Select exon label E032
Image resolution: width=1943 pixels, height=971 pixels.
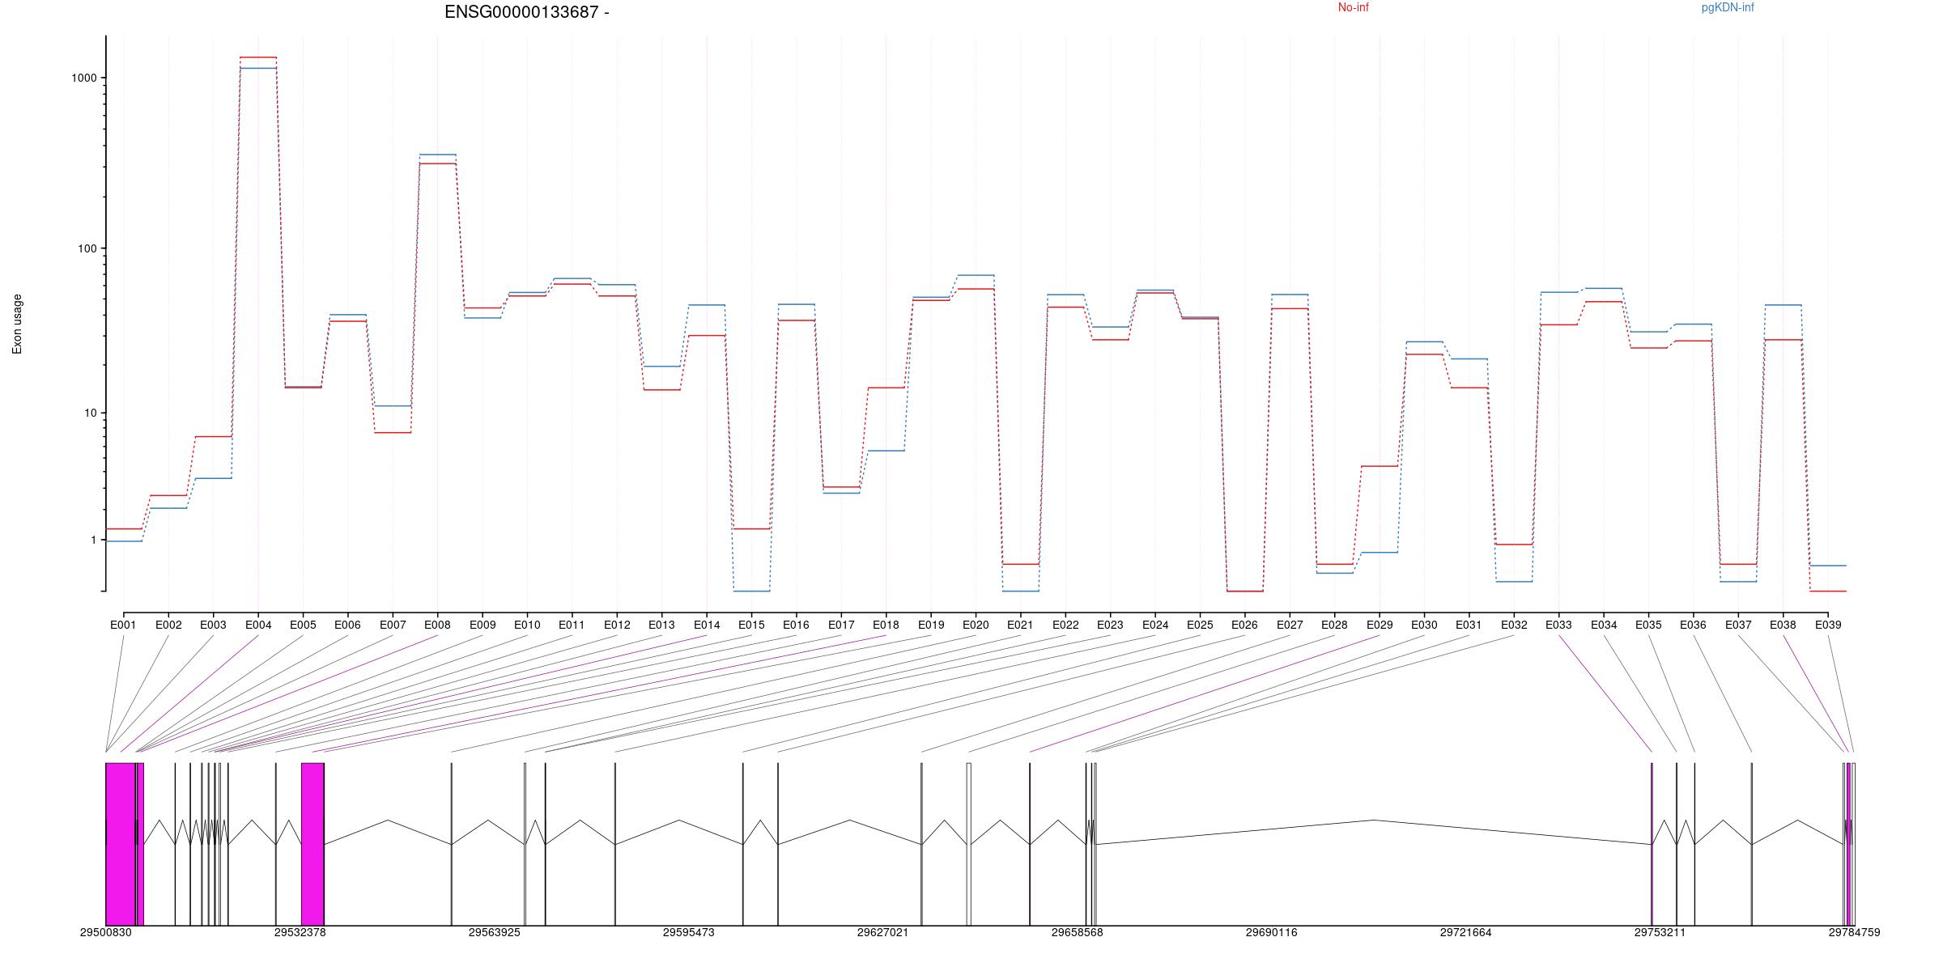(x=1514, y=625)
